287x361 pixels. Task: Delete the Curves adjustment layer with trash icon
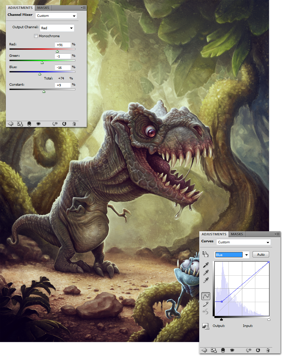pyautogui.click(x=268, y=350)
